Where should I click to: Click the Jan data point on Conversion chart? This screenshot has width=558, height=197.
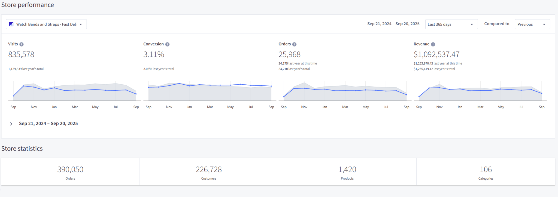tap(190, 86)
